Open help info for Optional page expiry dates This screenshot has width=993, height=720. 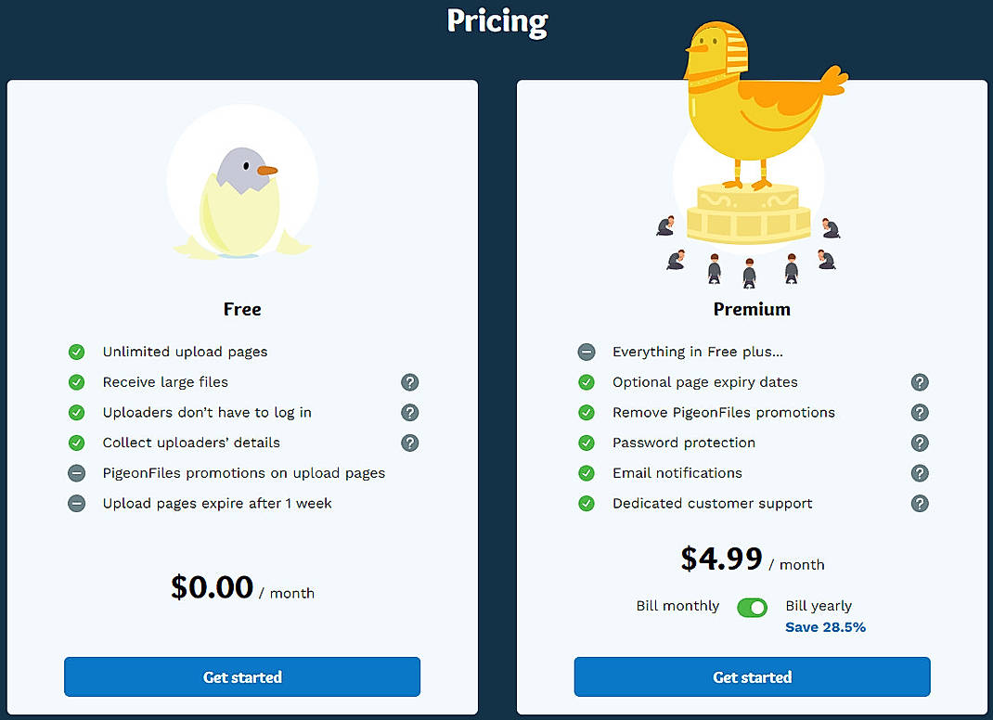[x=920, y=382]
